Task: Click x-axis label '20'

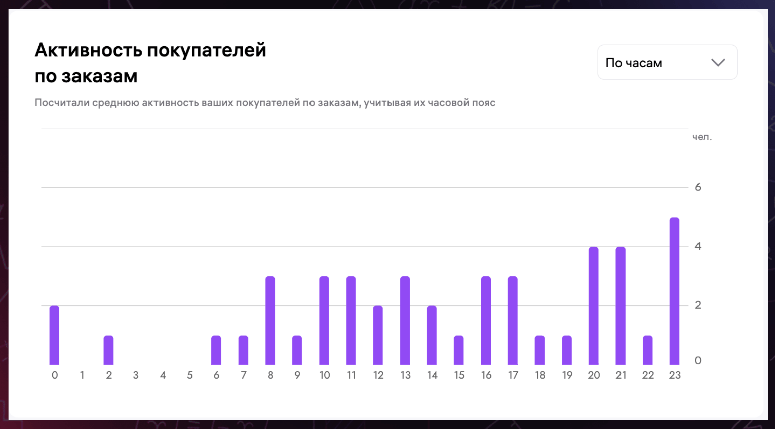Action: [x=594, y=375]
